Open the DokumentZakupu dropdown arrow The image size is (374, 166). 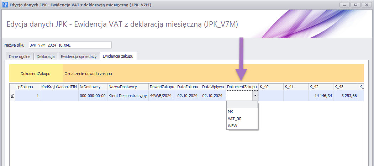(255, 96)
